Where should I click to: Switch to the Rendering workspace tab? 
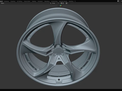click(47, 1)
